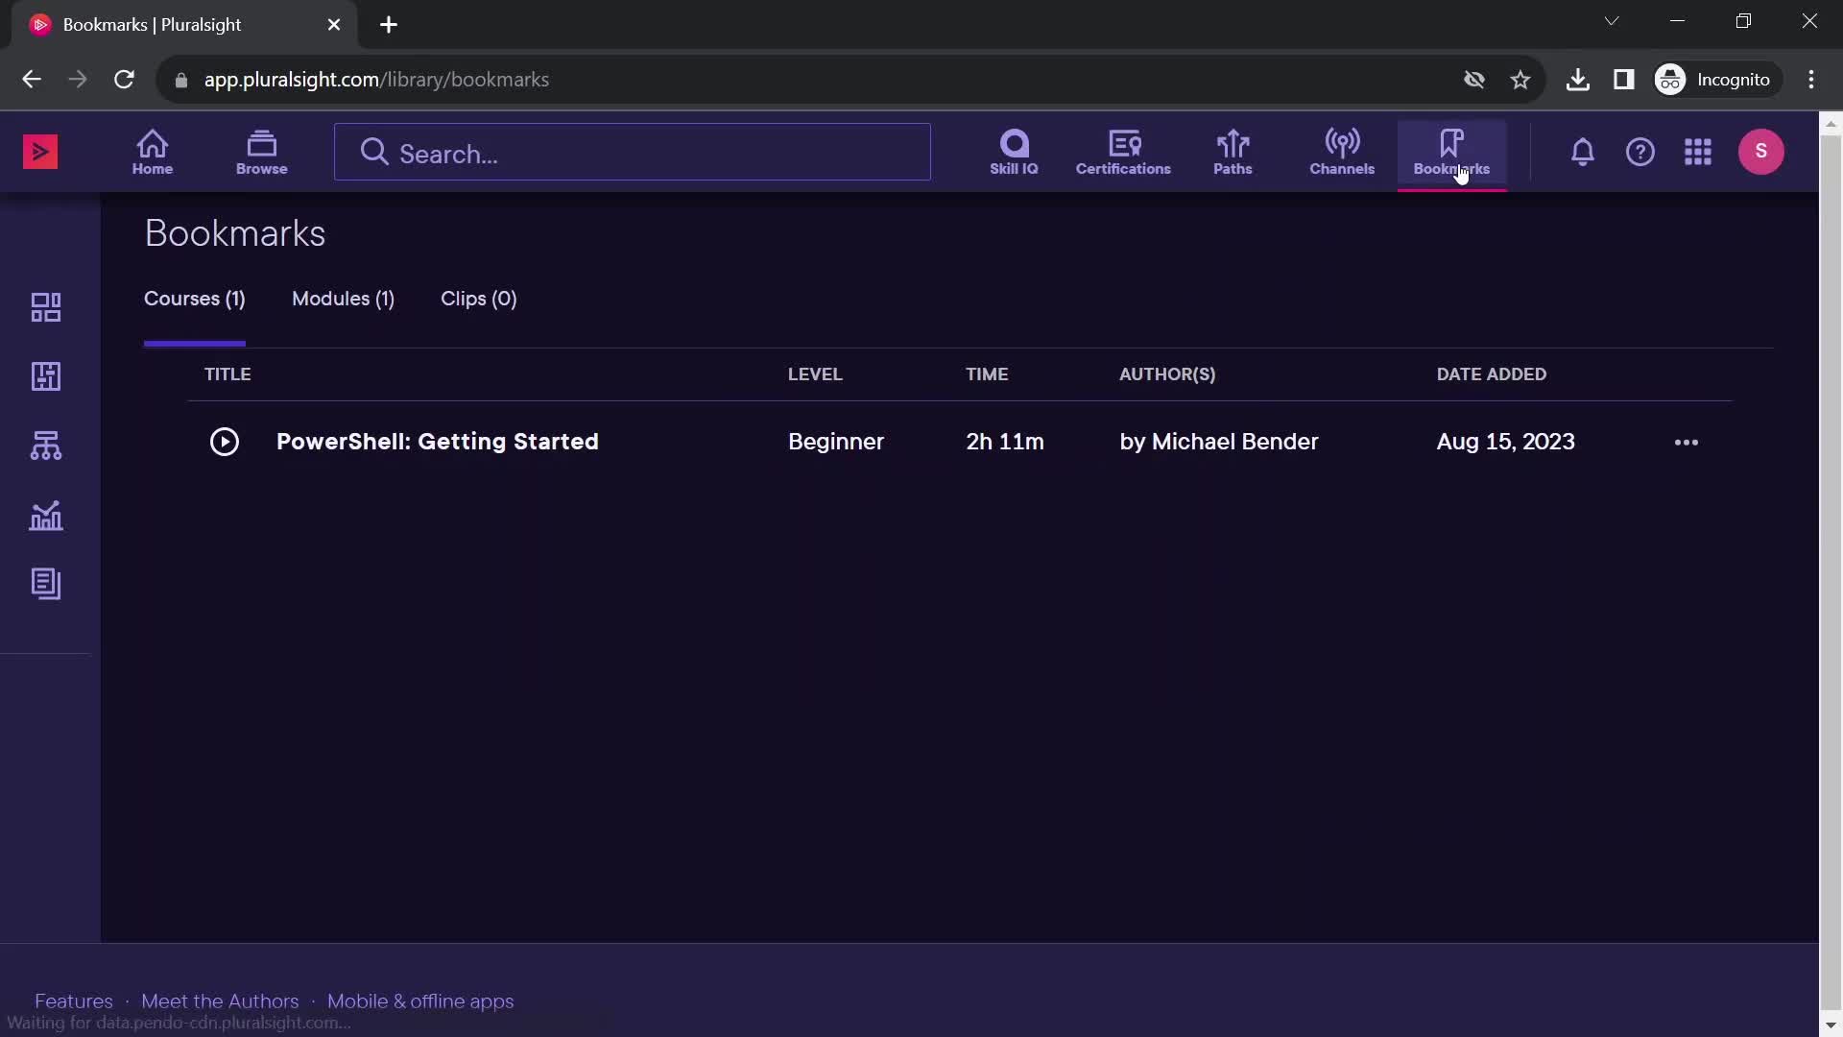Click the search input field
This screenshot has height=1037, width=1843.
click(632, 152)
